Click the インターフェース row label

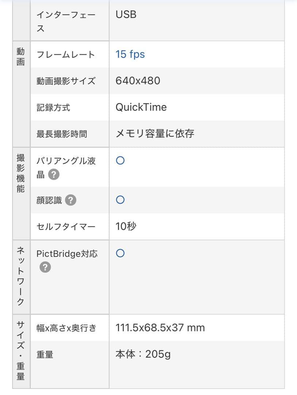click(x=65, y=20)
